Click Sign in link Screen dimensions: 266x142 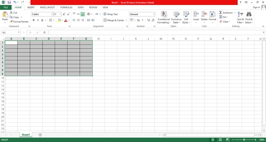coord(256,7)
